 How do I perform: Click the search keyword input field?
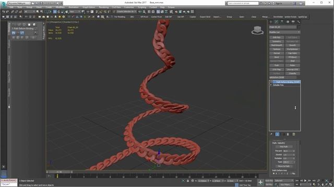[243, 3]
